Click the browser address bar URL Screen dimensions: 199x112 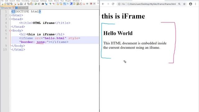[x=151, y=4]
